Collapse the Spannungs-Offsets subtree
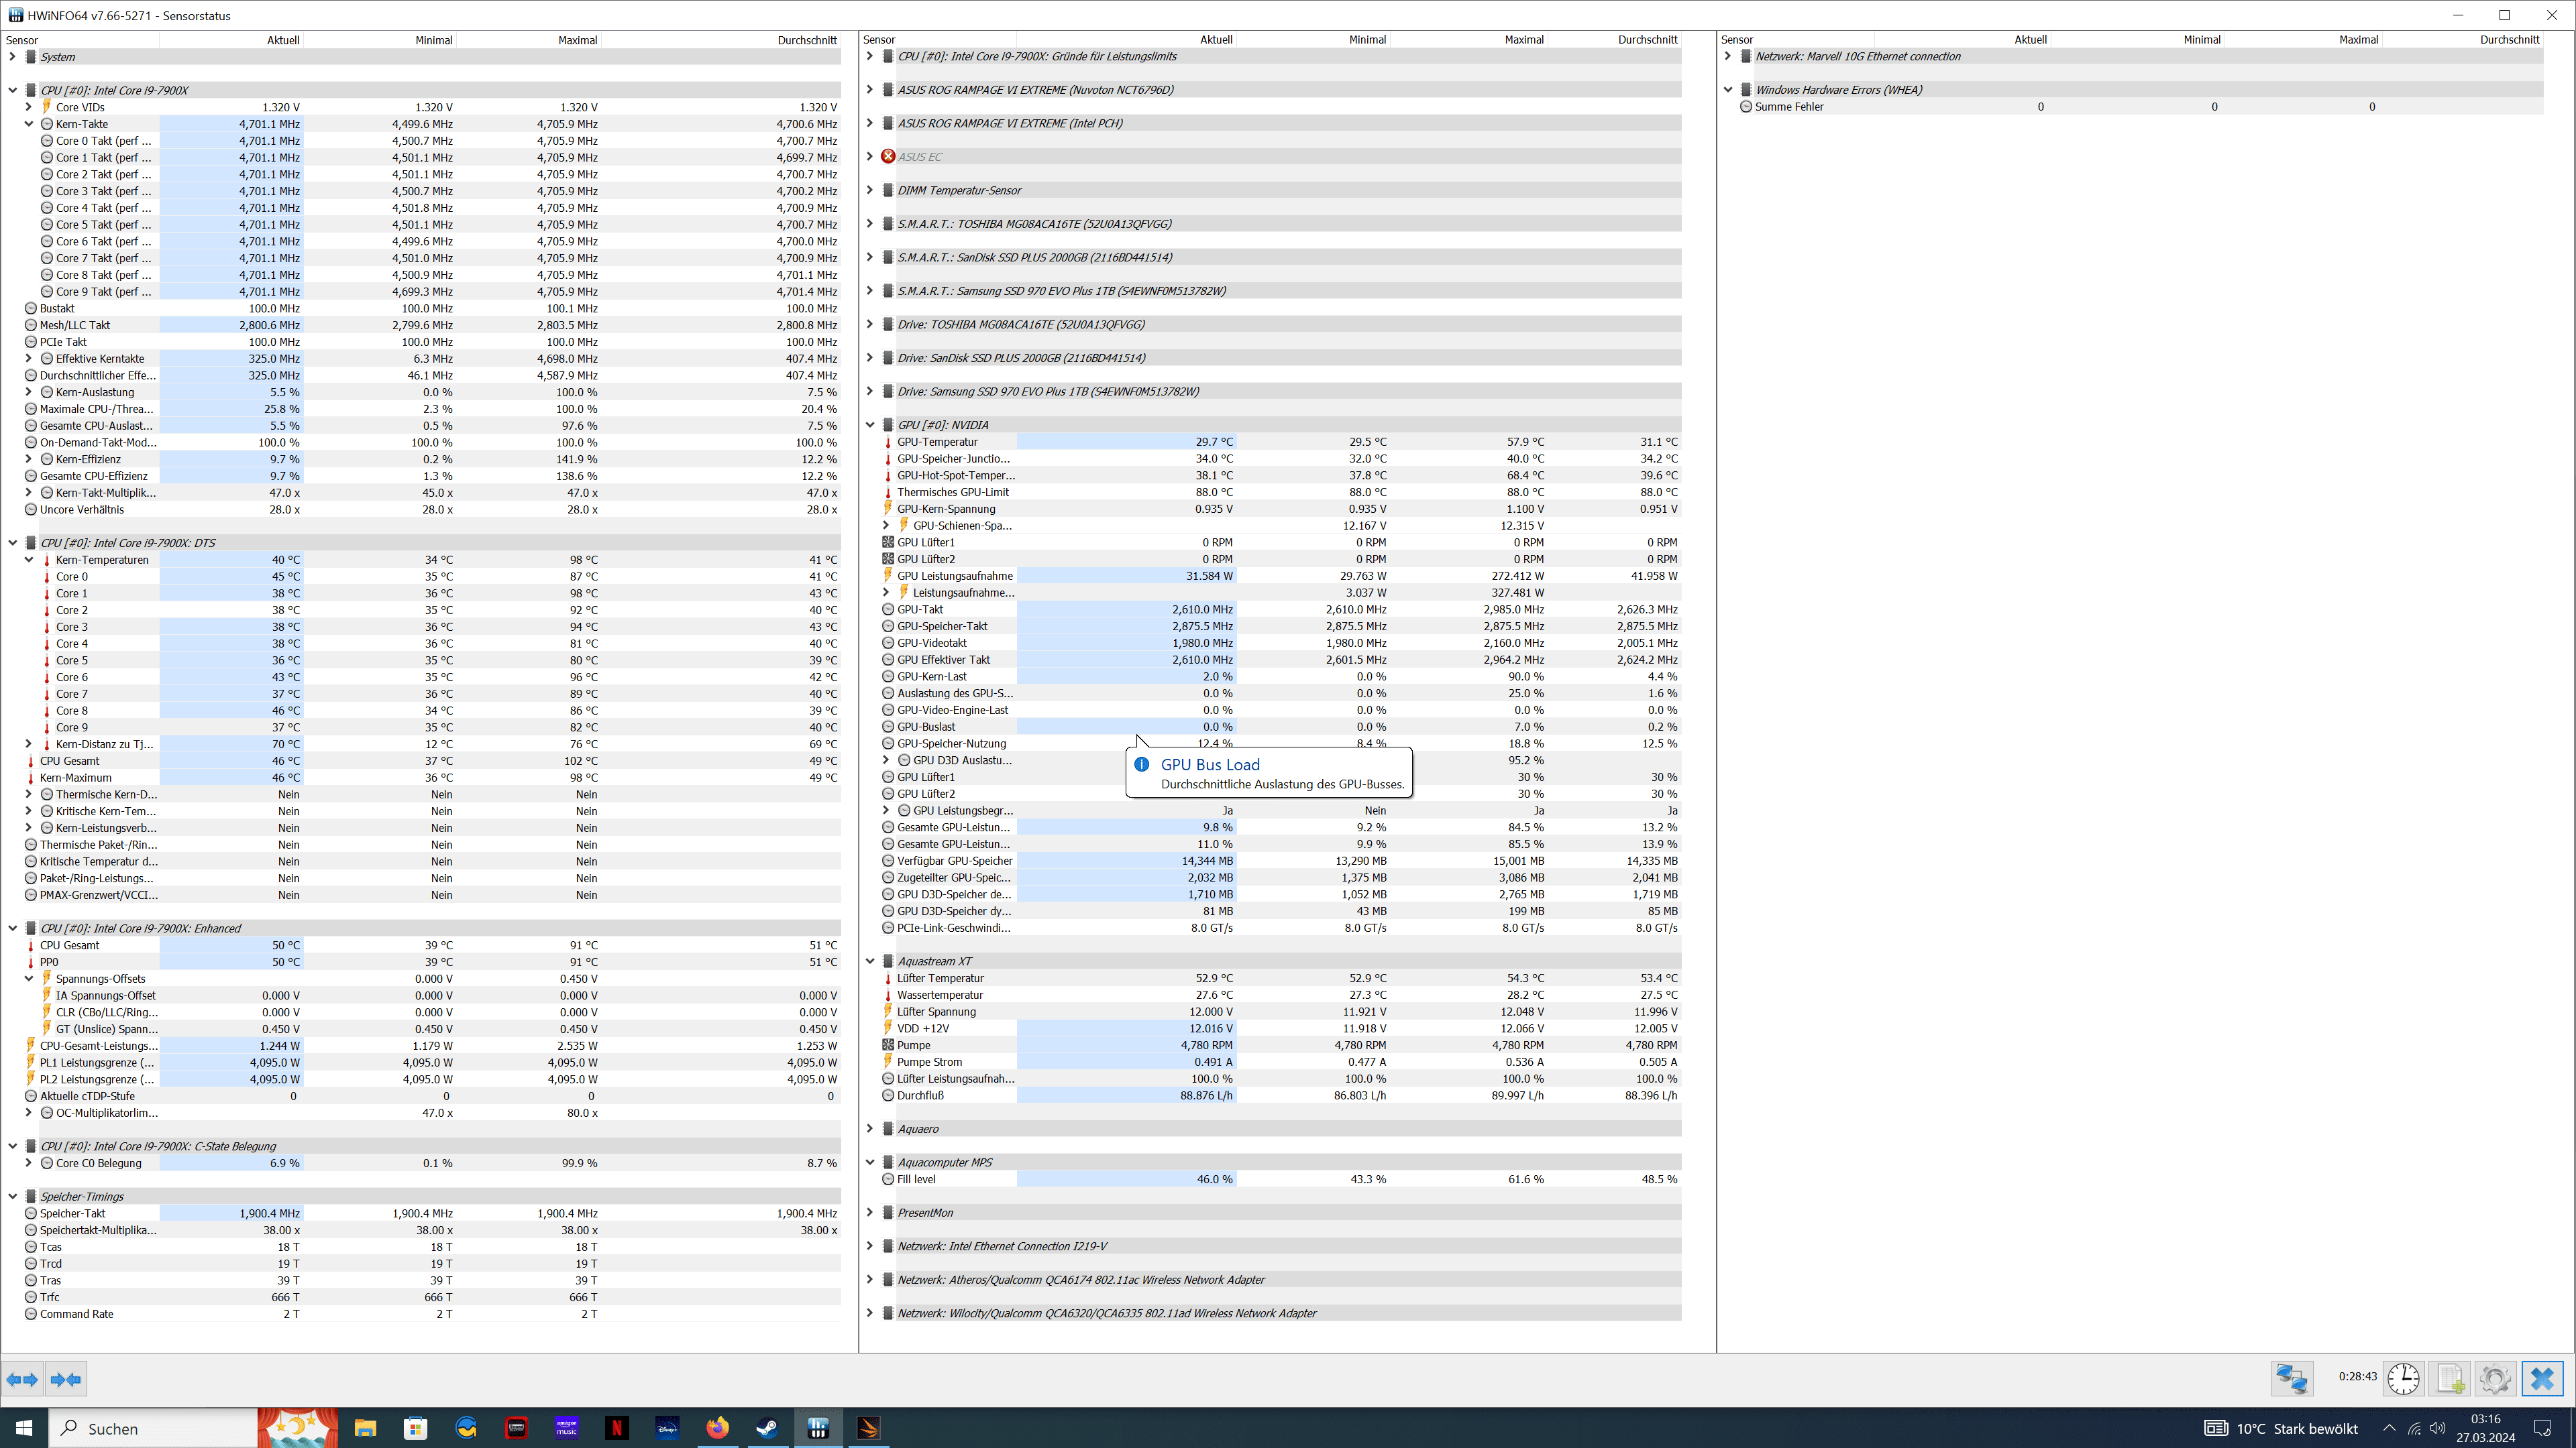The image size is (2576, 1448). (x=29, y=978)
